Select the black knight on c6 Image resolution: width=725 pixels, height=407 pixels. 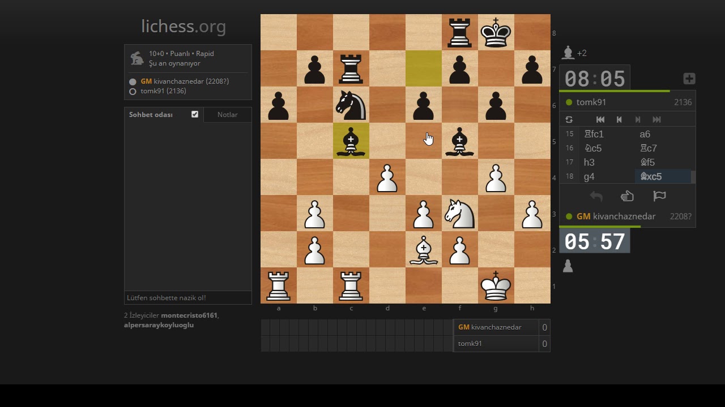click(x=351, y=105)
